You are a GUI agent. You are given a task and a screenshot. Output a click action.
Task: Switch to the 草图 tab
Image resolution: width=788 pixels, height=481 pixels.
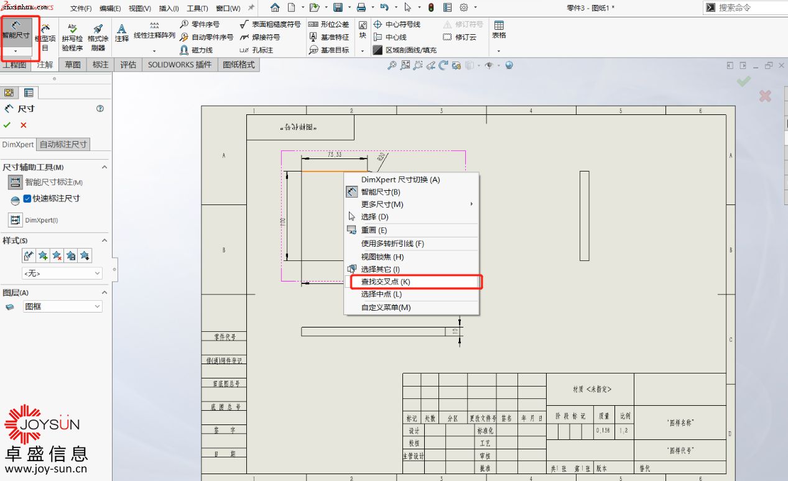click(73, 65)
